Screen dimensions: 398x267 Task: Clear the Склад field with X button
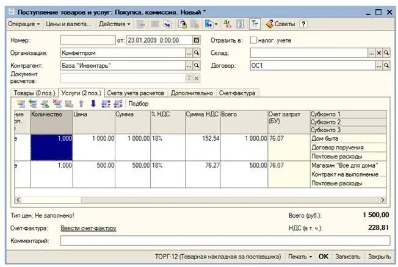pyautogui.click(x=378, y=53)
